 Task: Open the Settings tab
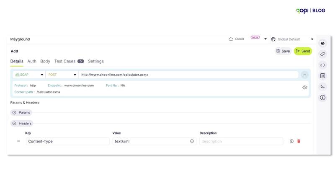[96, 61]
